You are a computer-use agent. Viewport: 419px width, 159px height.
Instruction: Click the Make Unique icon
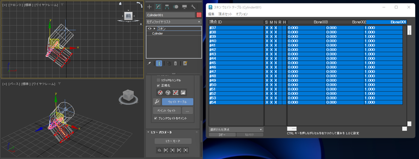coord(169,63)
